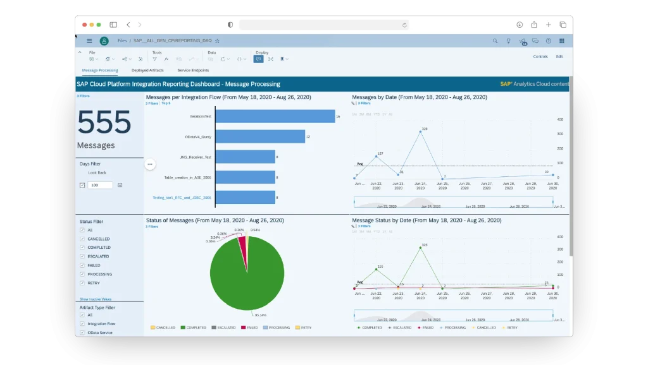Toggle the comment mode display button

pos(258,59)
